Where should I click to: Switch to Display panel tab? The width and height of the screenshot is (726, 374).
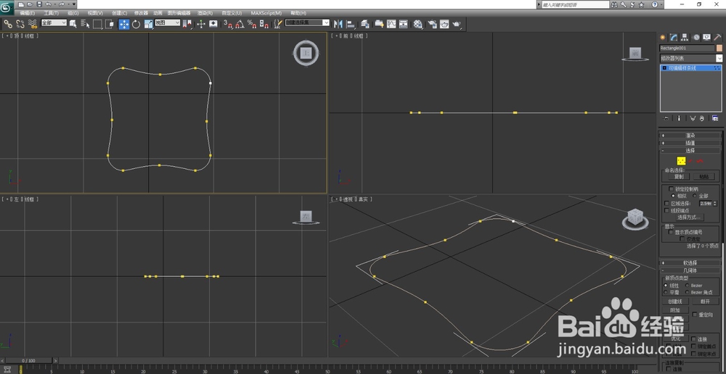[706, 38]
